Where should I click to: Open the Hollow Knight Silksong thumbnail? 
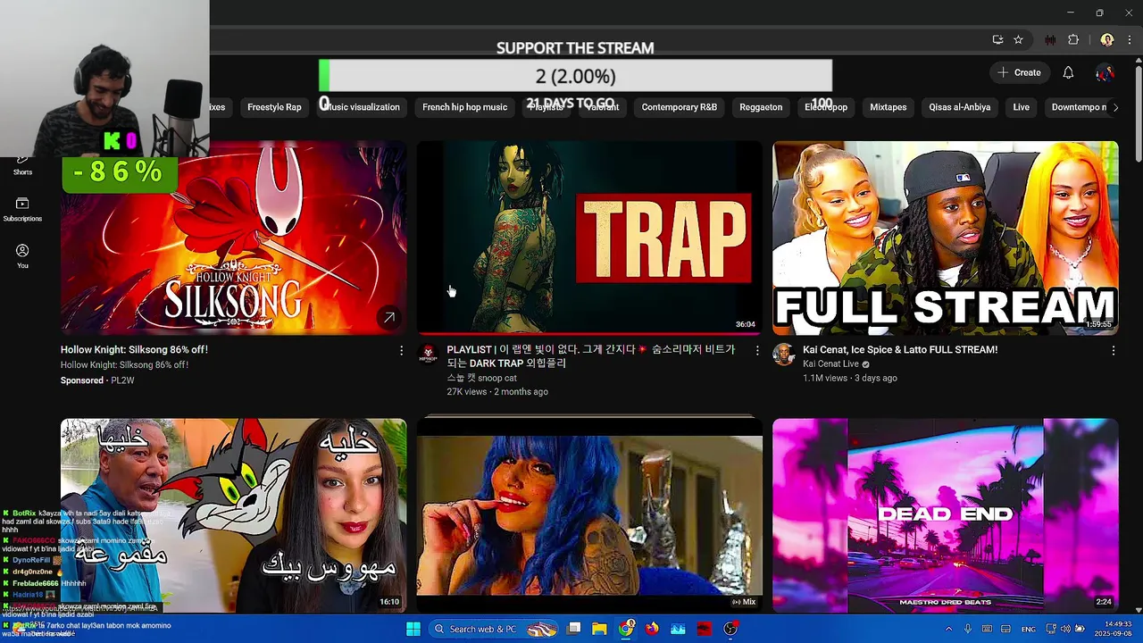(x=233, y=238)
